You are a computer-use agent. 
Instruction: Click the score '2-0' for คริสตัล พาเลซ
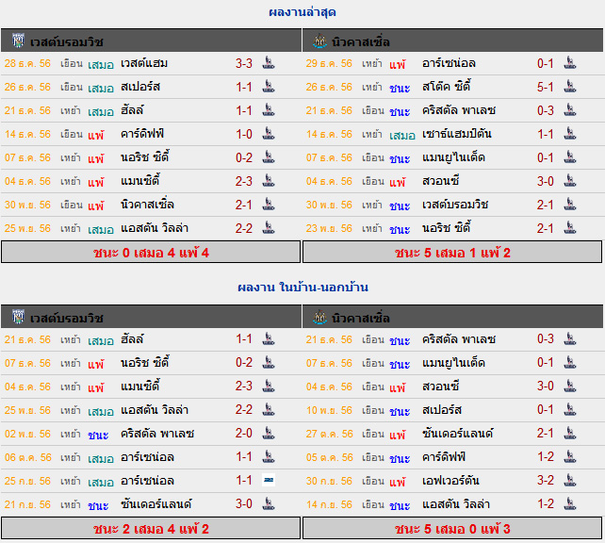point(244,433)
